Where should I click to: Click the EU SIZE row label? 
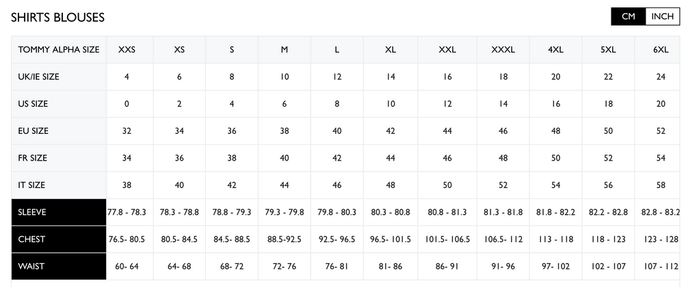[34, 131]
